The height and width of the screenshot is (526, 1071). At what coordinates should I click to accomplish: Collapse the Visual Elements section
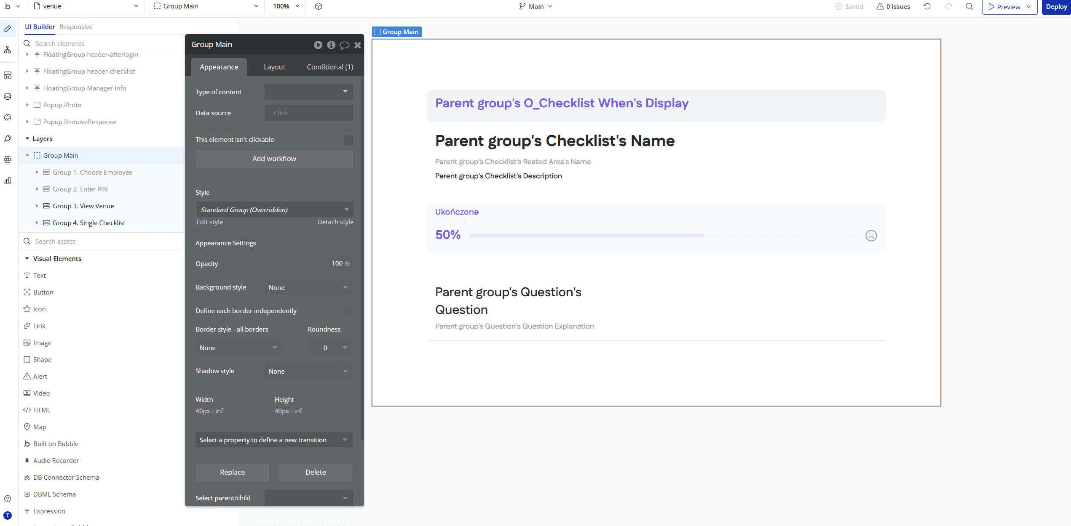[27, 258]
